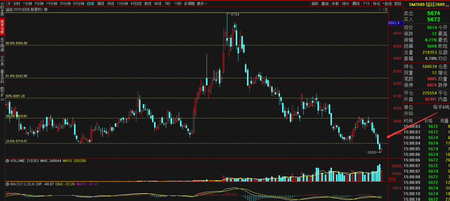
Task: Select the 日线 daily period
Action: [x=91, y=4]
